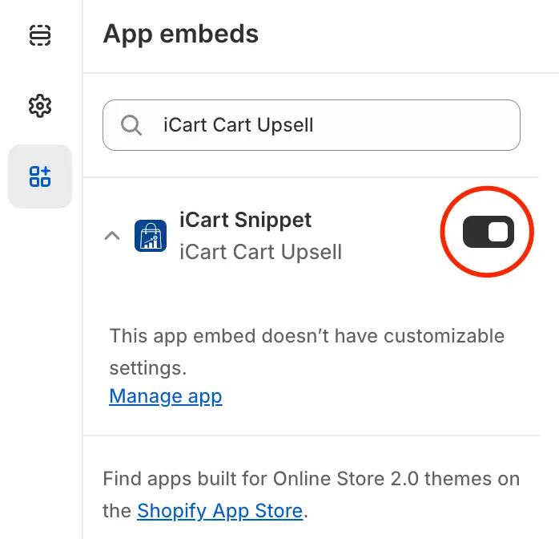
Task: Click the white knob of the switch
Action: tap(498, 232)
